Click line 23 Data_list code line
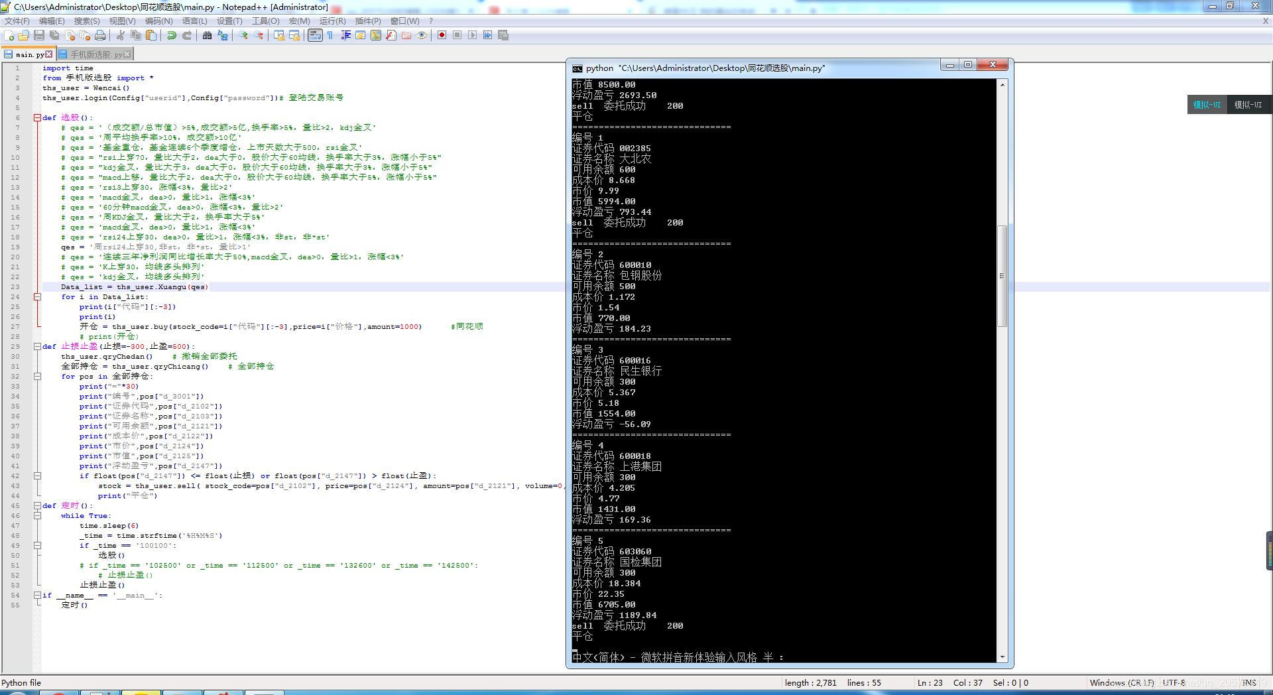 point(135,287)
